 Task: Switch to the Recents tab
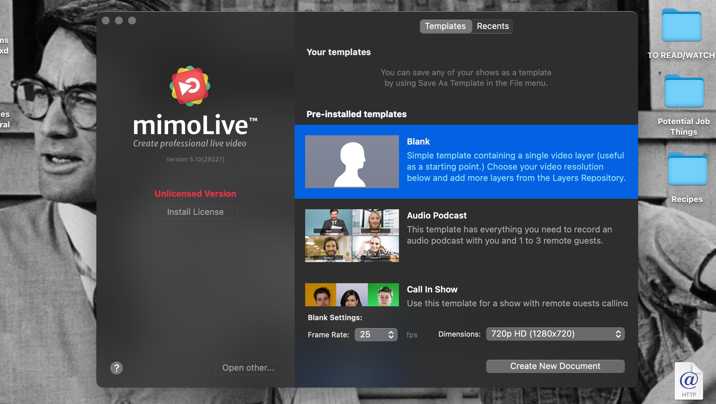(x=492, y=26)
